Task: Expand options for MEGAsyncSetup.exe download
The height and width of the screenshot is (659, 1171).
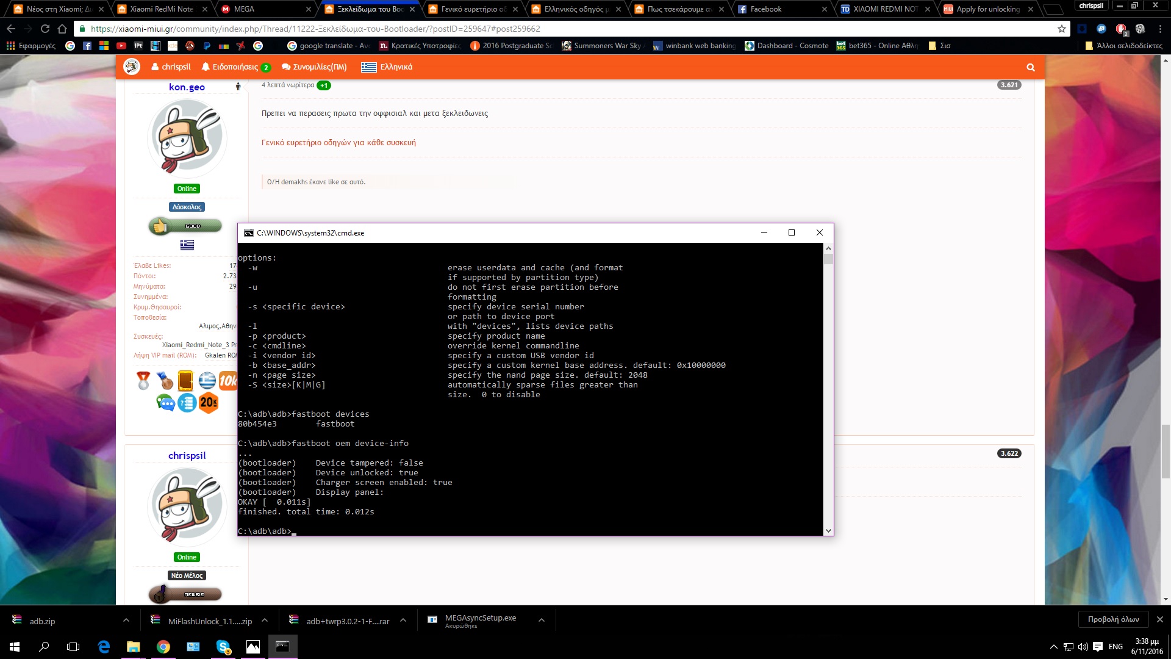Action: [541, 621]
